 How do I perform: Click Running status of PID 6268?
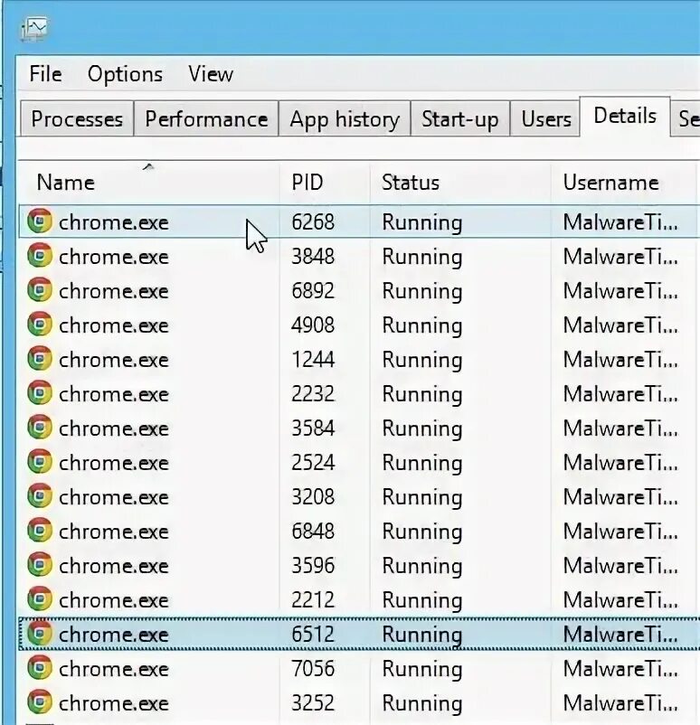tap(422, 223)
